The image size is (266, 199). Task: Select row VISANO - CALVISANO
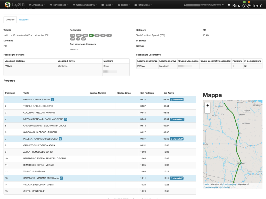[x=100, y=172]
